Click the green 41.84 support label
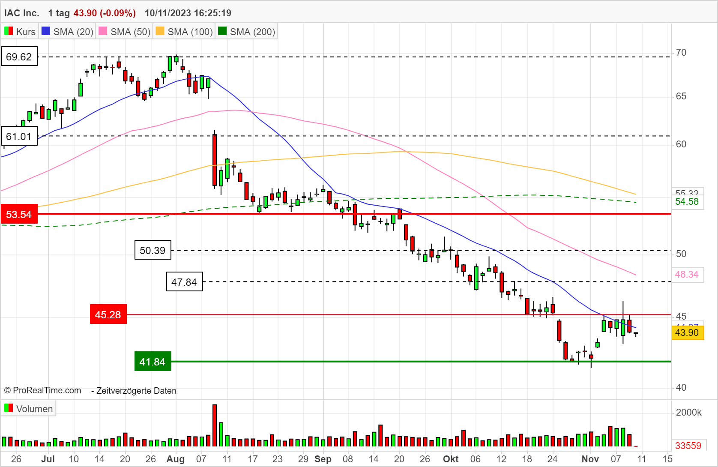718x467 pixels. [x=153, y=362]
